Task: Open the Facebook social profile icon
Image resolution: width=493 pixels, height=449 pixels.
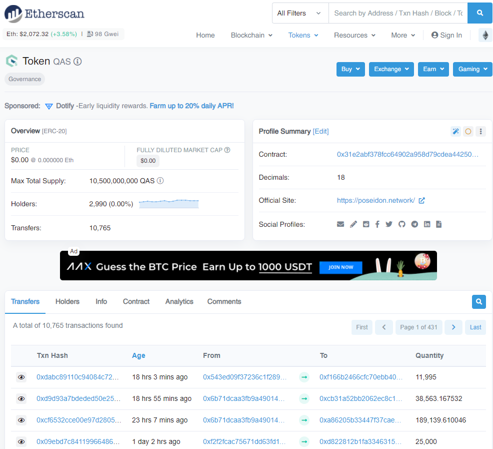Action: coord(377,224)
